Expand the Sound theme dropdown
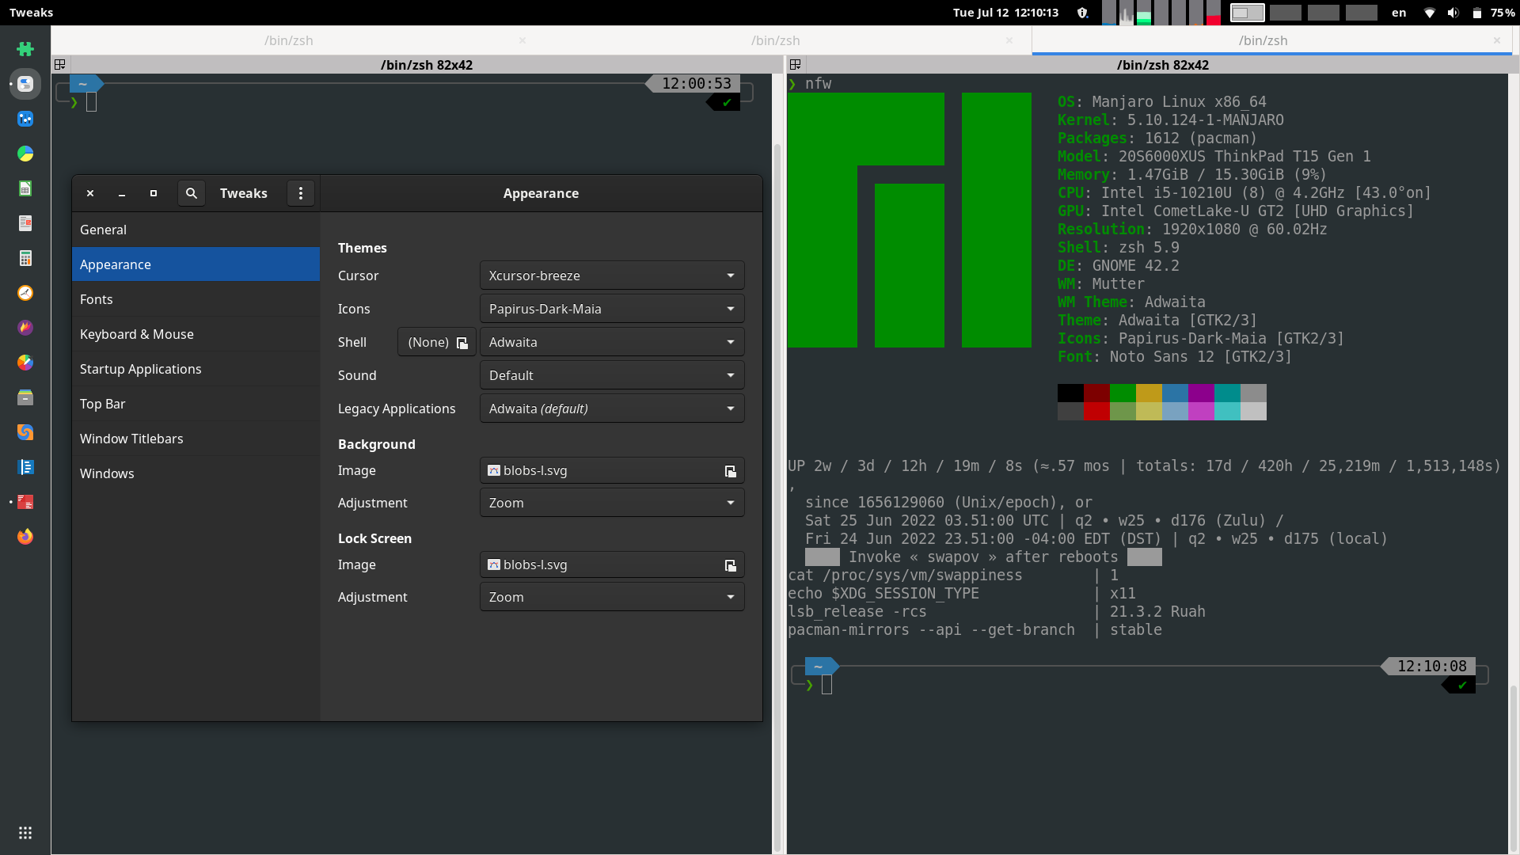The height and width of the screenshot is (855, 1520). (x=612, y=375)
